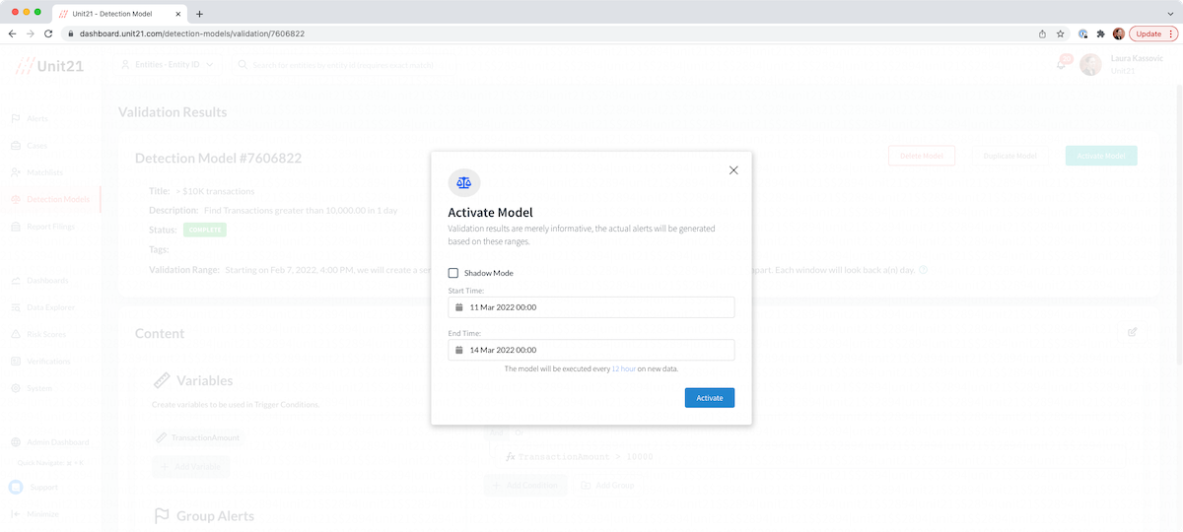
Task: Click the Duplicate Model button
Action: click(x=1010, y=156)
